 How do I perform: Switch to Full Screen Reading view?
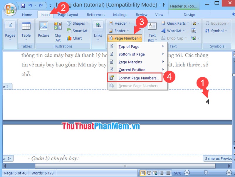[x=149, y=173]
